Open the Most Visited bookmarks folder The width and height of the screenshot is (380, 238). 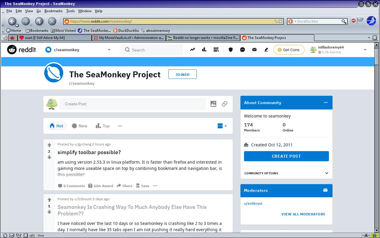(63, 30)
